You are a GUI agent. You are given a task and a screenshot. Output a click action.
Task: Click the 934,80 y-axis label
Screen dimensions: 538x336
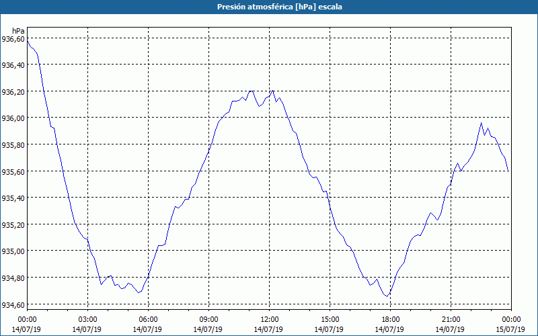coord(13,278)
